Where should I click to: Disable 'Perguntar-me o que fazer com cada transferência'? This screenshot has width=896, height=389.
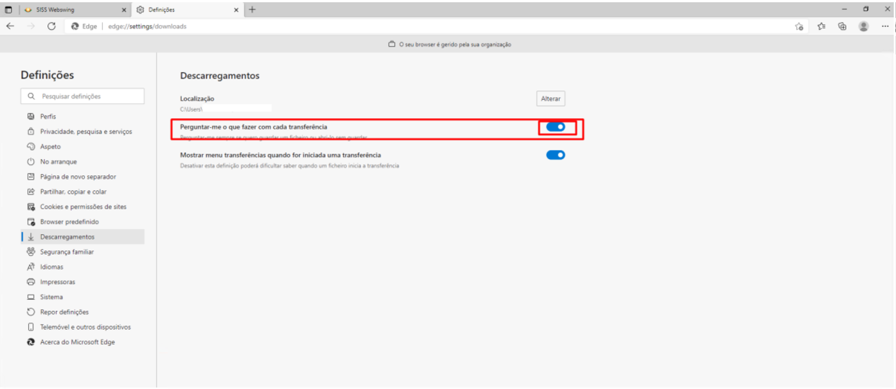pos(556,127)
